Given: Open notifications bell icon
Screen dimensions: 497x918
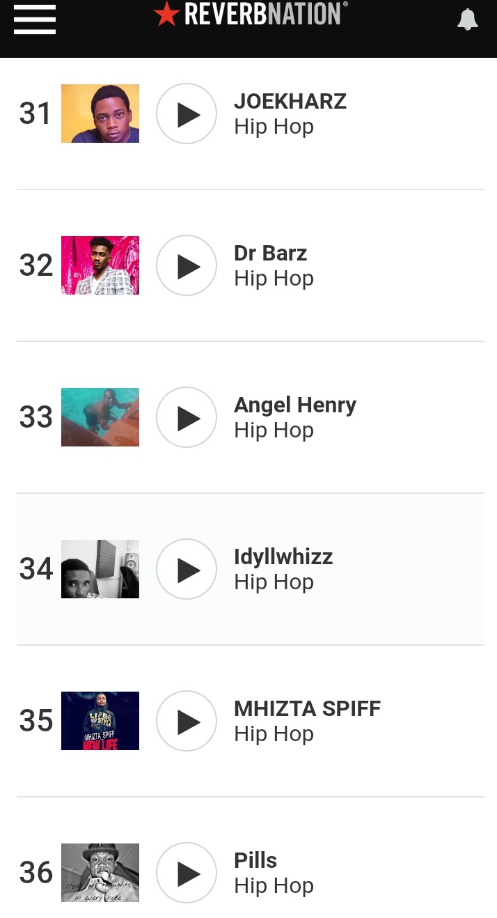Looking at the screenshot, I should tap(467, 19).
